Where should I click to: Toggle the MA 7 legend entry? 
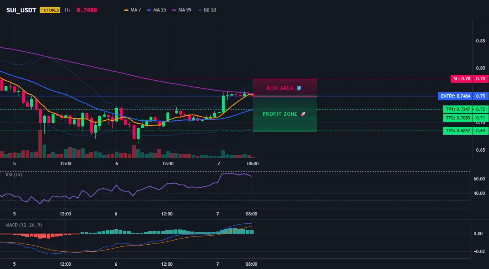133,10
